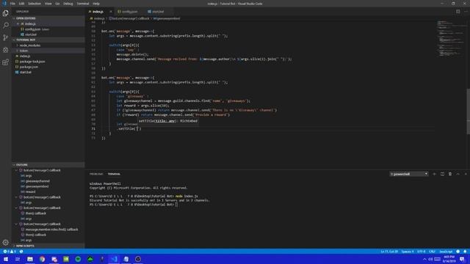Click the Split Editor icon
The width and height of the screenshot is (470, 264).
click(x=458, y=12)
